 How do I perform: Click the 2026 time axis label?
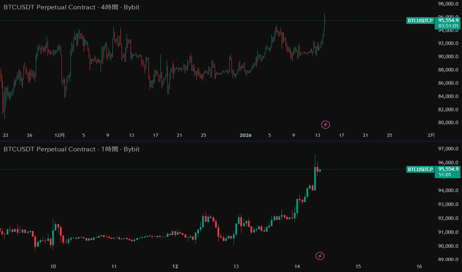pos(245,136)
